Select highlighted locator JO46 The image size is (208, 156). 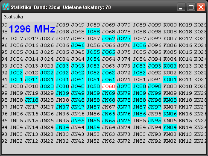pos(78,45)
